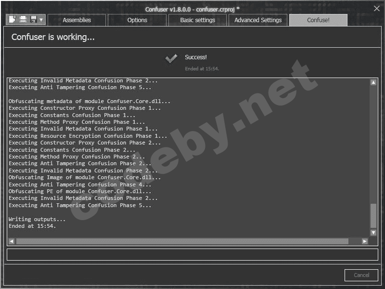Open the Options tab
385x289 pixels.
point(137,20)
